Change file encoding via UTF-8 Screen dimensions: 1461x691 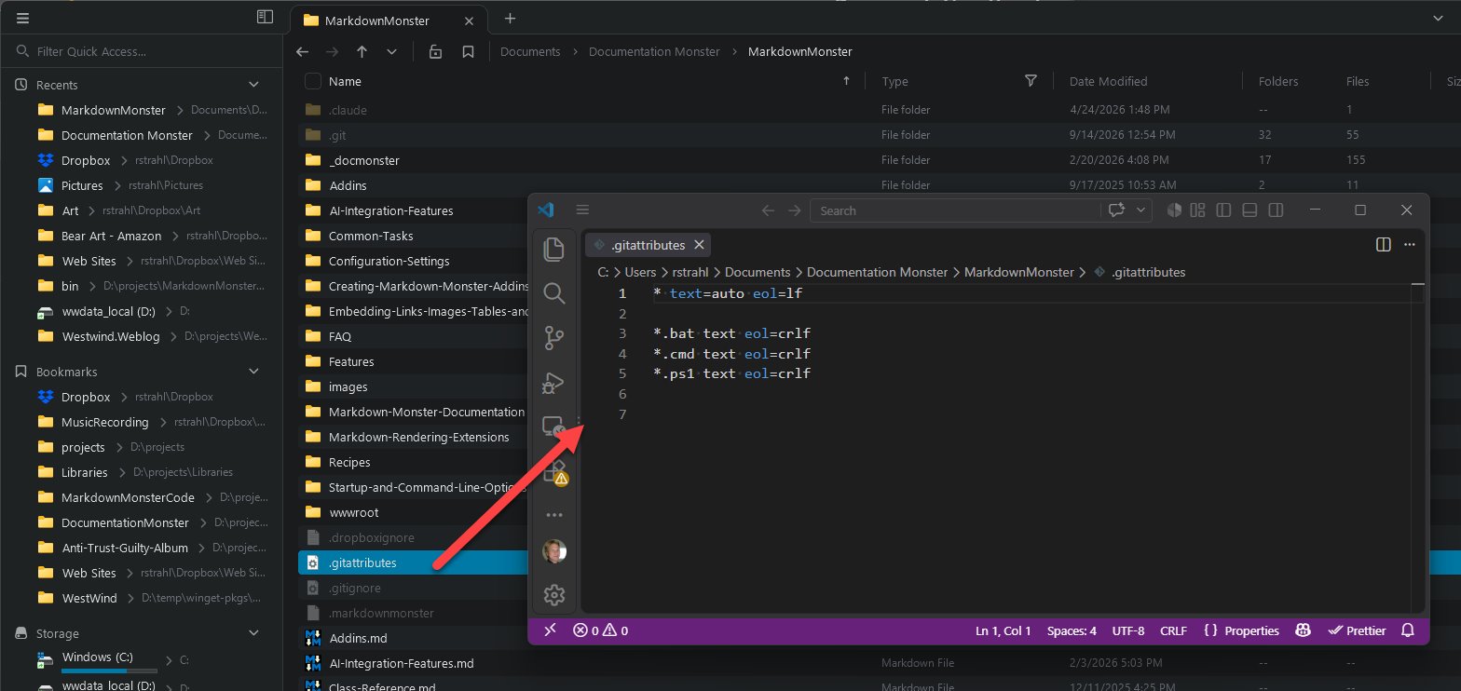coord(1128,630)
